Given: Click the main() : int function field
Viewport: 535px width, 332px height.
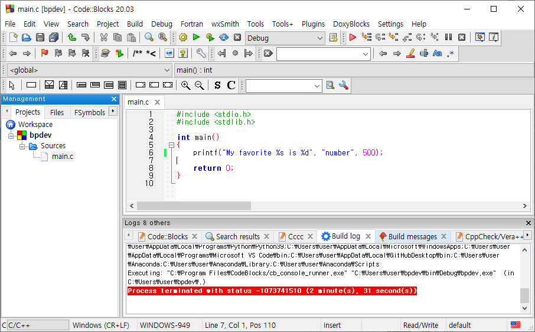Looking at the screenshot, I should click(354, 70).
